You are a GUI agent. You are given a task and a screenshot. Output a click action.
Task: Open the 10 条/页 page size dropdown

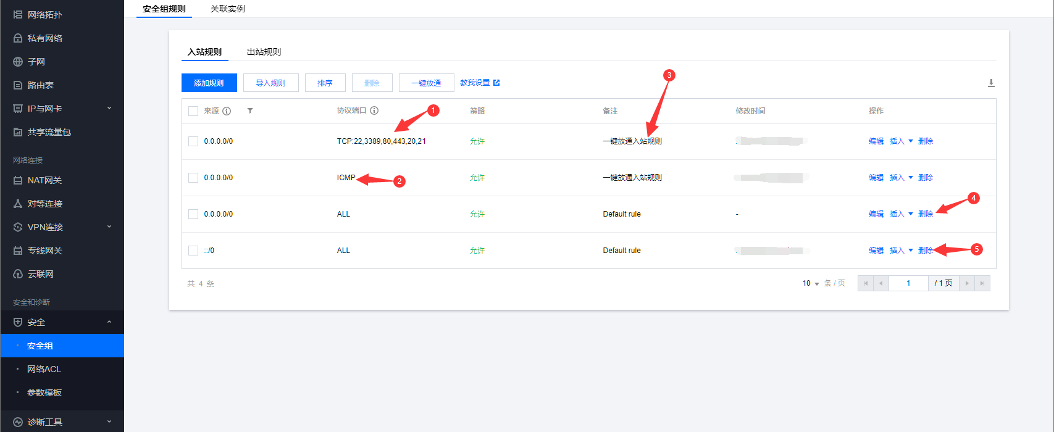point(811,283)
